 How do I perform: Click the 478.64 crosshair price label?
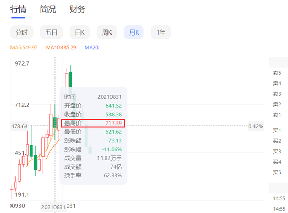point(19,126)
